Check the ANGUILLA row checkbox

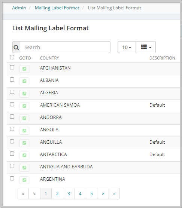tap(12, 141)
